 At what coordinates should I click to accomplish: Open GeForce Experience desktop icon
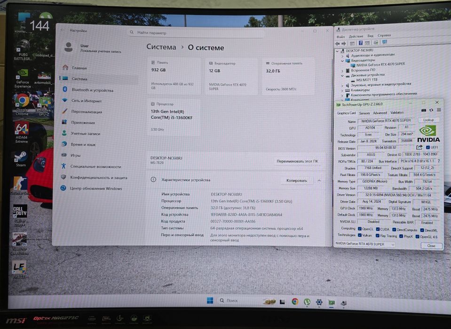[23, 78]
